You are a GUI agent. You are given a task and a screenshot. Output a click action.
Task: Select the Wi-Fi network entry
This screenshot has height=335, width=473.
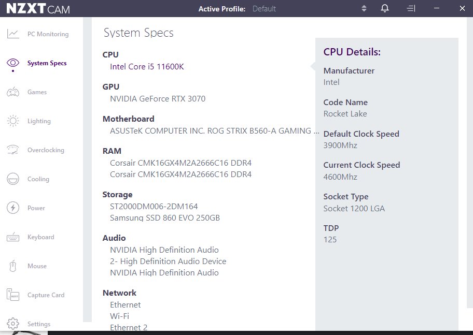coord(119,316)
